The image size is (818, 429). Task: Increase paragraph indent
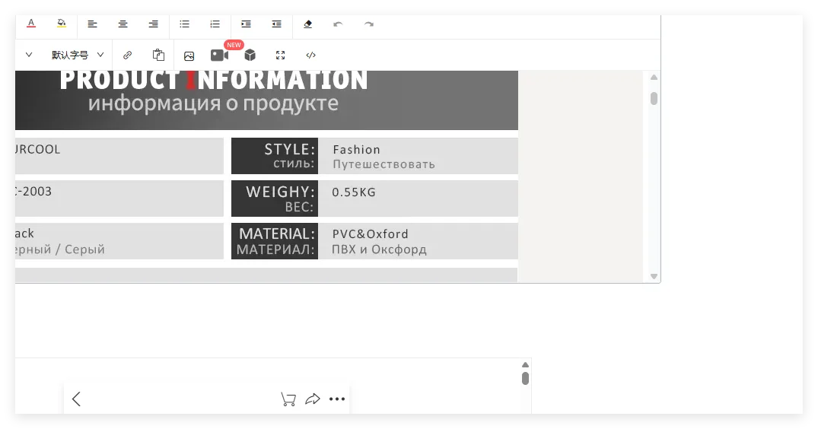pyautogui.click(x=246, y=24)
